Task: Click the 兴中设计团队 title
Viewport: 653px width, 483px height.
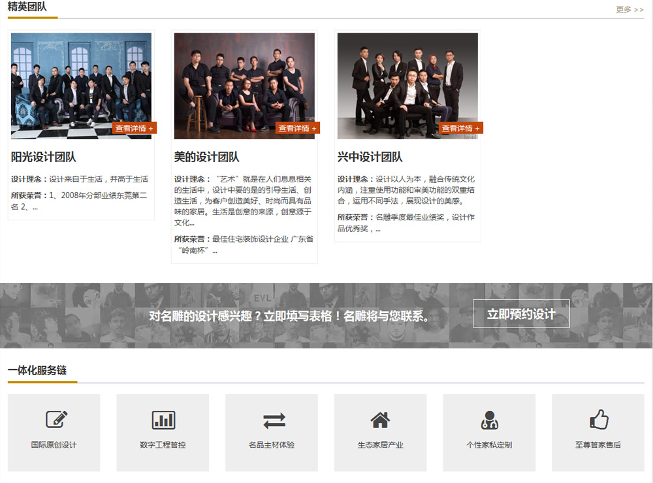Action: pos(370,157)
